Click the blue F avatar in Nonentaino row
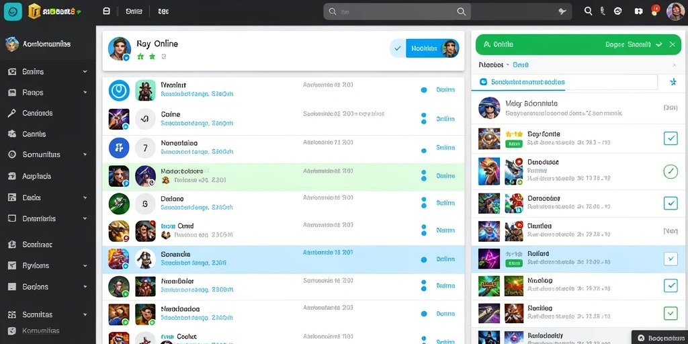The image size is (688, 344). [119, 147]
